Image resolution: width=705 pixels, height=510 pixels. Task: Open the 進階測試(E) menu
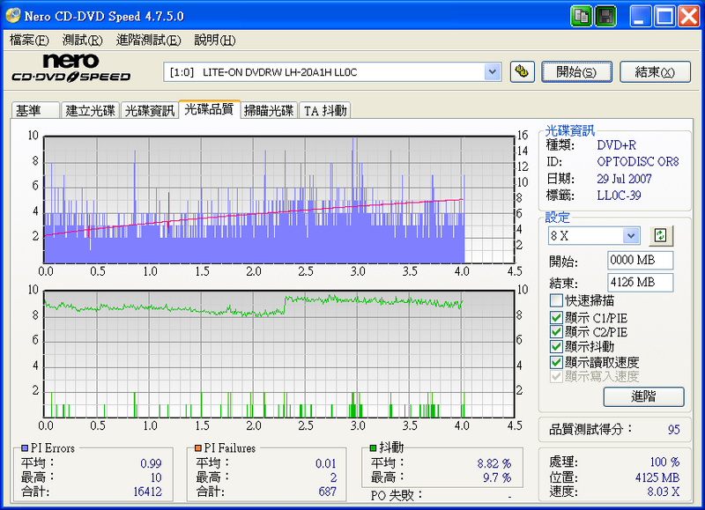click(x=148, y=40)
